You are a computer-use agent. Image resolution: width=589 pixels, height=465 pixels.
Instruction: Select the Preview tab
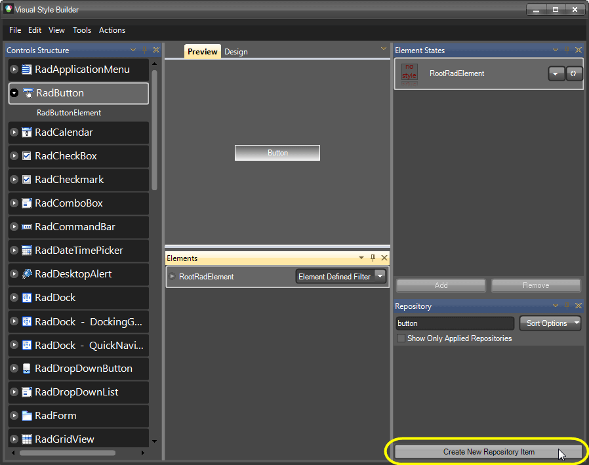[203, 51]
